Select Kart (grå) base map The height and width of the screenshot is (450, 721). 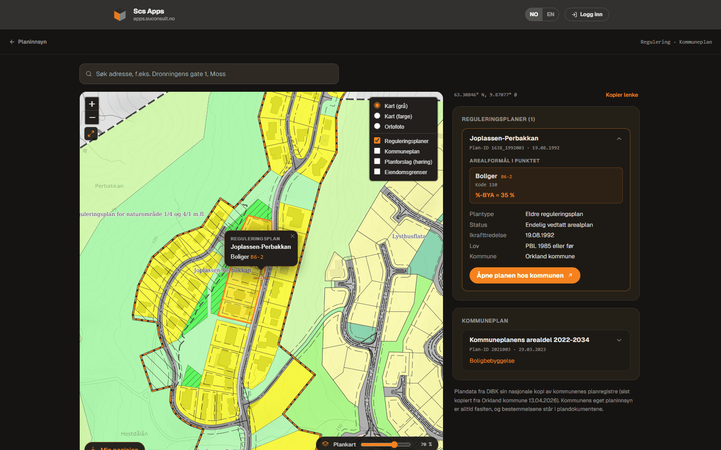click(x=377, y=106)
